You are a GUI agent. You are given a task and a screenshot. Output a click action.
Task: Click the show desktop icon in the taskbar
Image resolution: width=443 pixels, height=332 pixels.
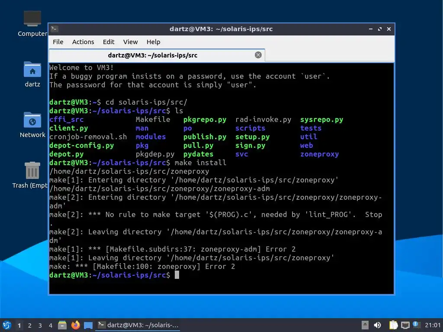coord(88,325)
